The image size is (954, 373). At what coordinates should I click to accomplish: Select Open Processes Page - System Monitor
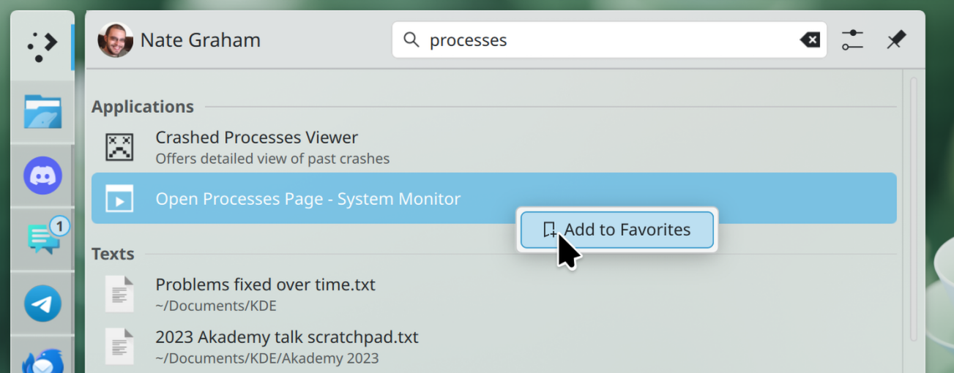click(308, 198)
